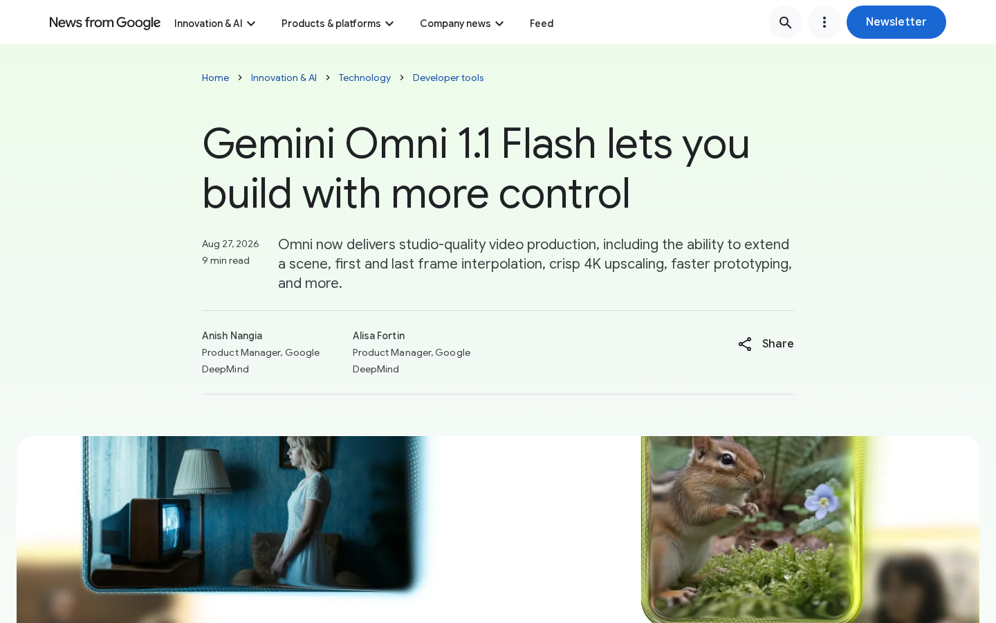Open the Innovation & AI breadcrumb link

284,78
